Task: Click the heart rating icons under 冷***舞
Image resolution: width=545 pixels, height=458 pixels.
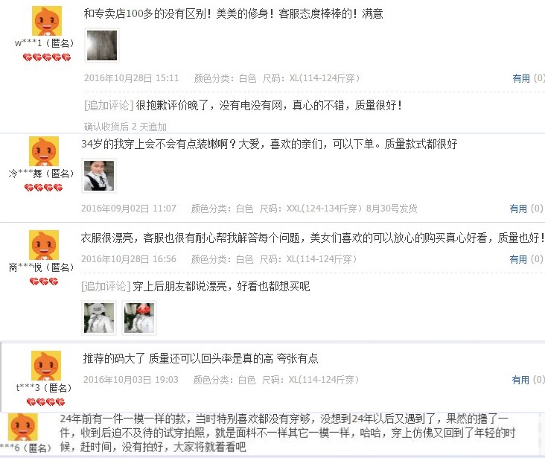Action: coord(43,188)
